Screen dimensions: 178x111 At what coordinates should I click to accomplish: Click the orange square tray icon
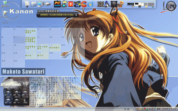click(140, 109)
